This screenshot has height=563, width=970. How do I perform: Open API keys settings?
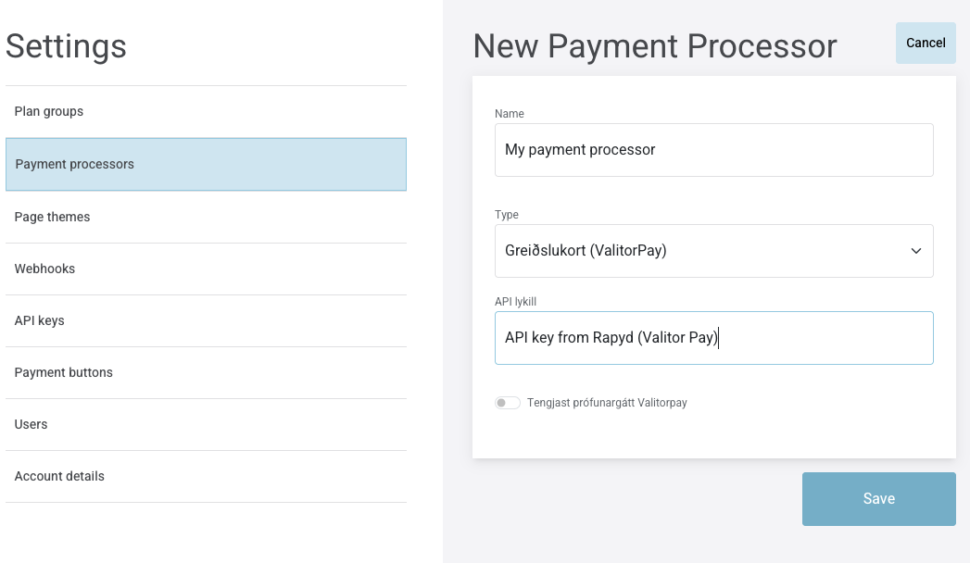click(x=206, y=320)
